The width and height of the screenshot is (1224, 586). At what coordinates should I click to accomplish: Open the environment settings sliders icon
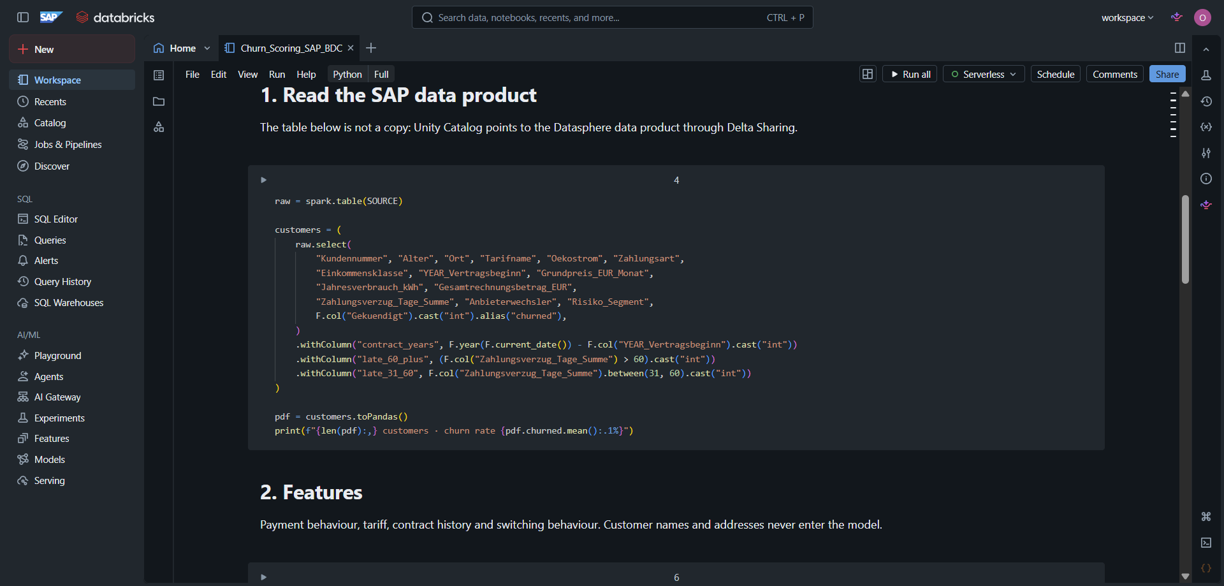[x=1206, y=153]
